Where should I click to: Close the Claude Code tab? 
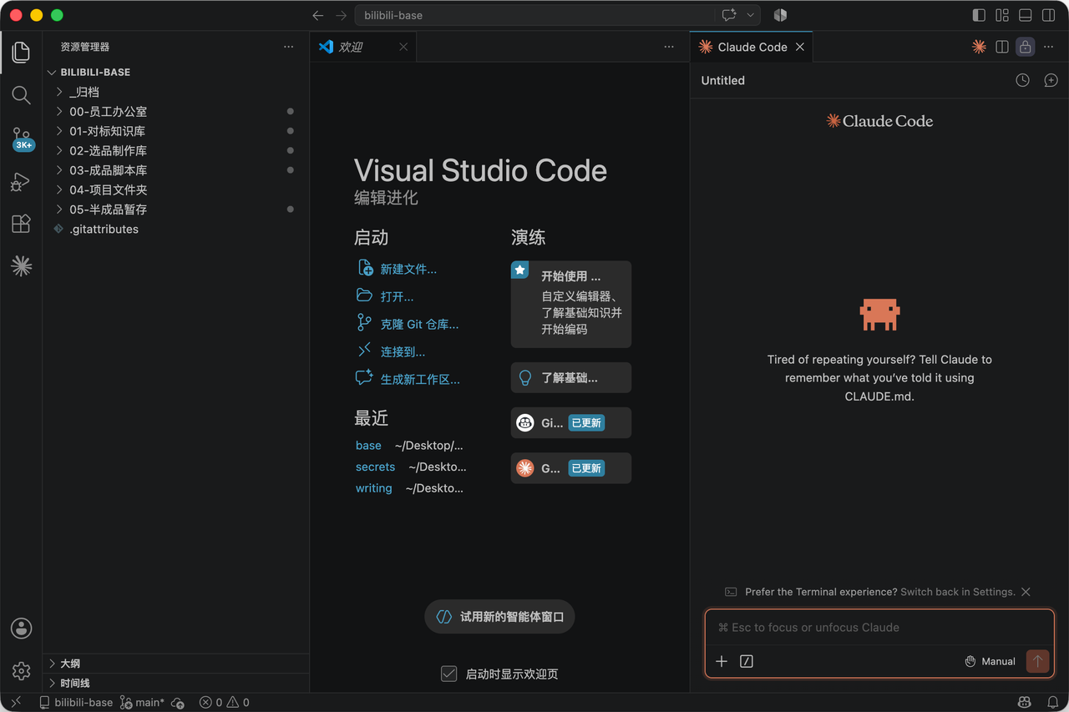click(799, 47)
